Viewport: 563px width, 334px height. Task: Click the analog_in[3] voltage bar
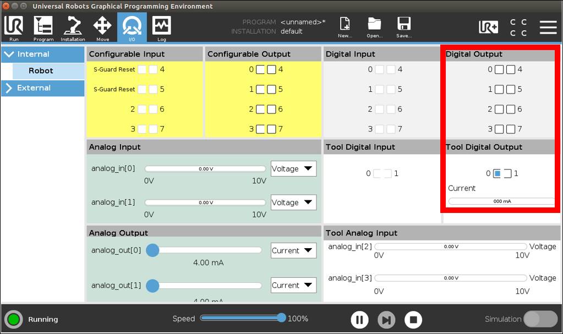coord(451,278)
